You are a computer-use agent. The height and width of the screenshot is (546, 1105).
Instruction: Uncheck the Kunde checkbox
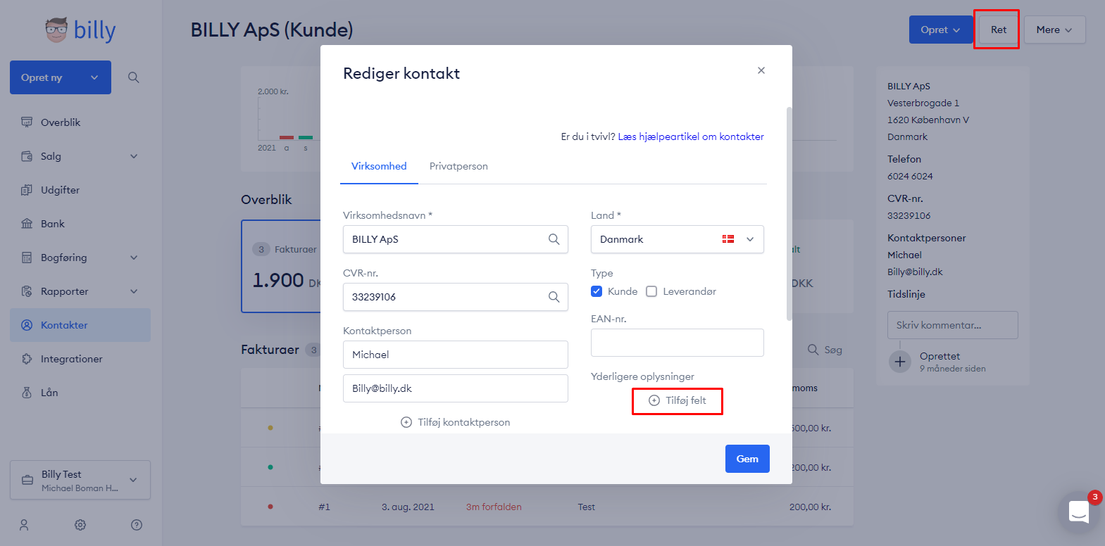[x=597, y=291]
